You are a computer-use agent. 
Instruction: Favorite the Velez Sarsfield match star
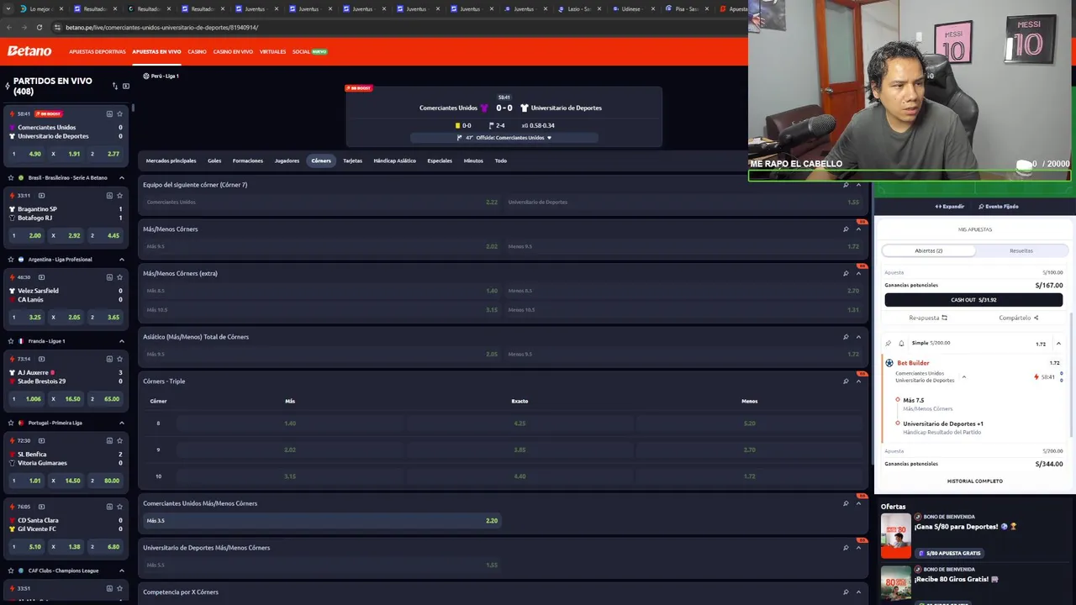point(120,276)
